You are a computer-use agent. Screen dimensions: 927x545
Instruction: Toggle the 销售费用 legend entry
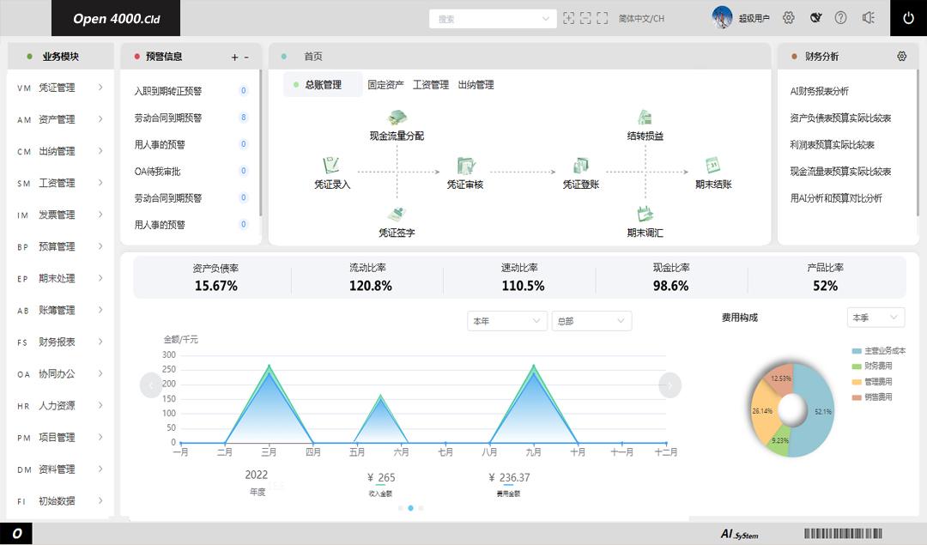pos(872,397)
